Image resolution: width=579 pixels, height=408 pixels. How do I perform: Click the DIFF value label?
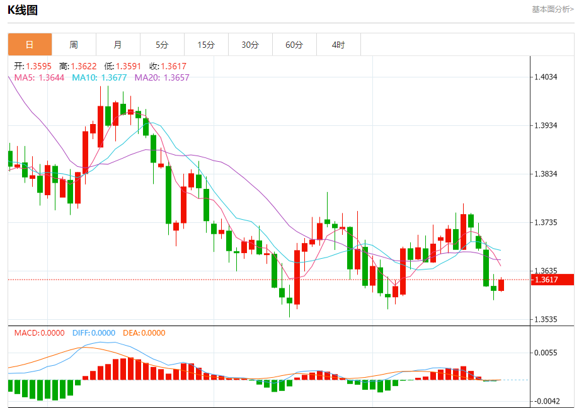pyautogui.click(x=94, y=332)
